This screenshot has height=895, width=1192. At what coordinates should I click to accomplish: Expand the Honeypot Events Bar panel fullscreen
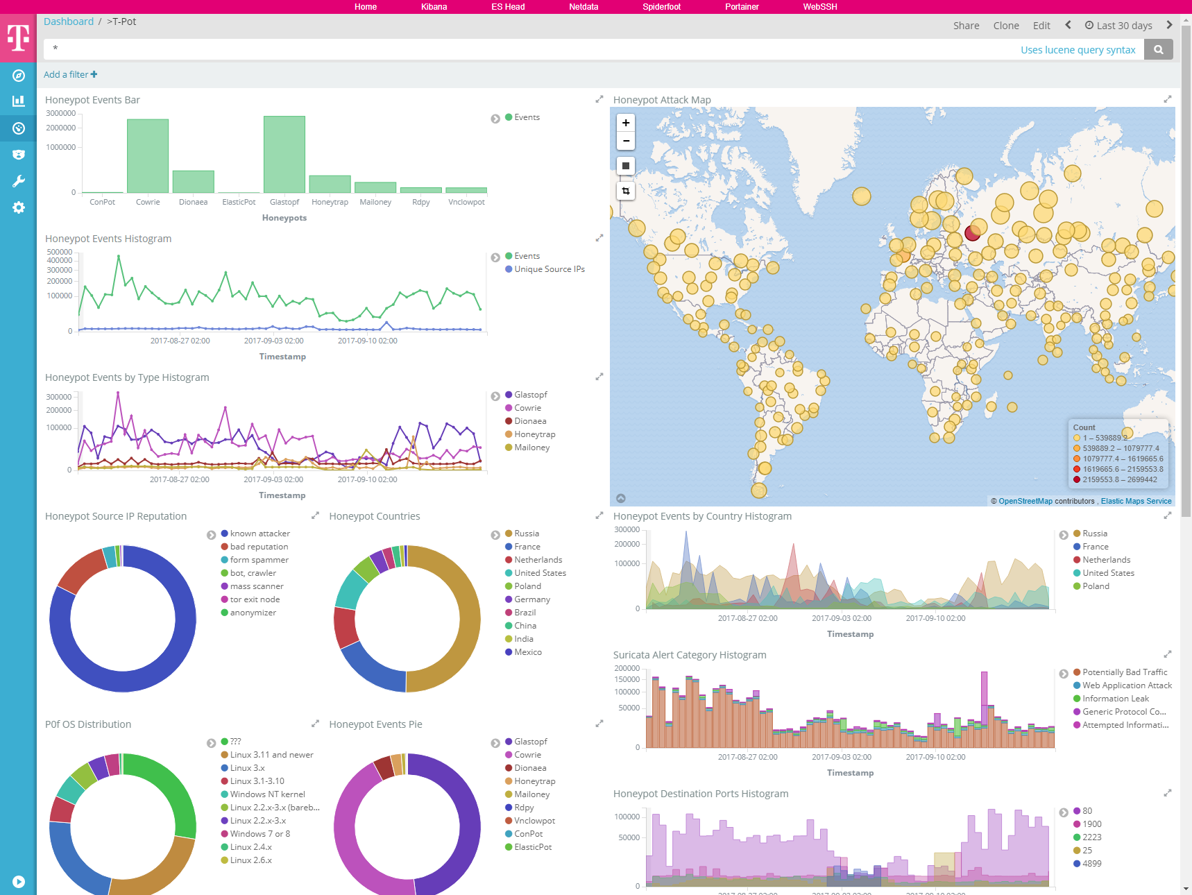click(x=599, y=100)
